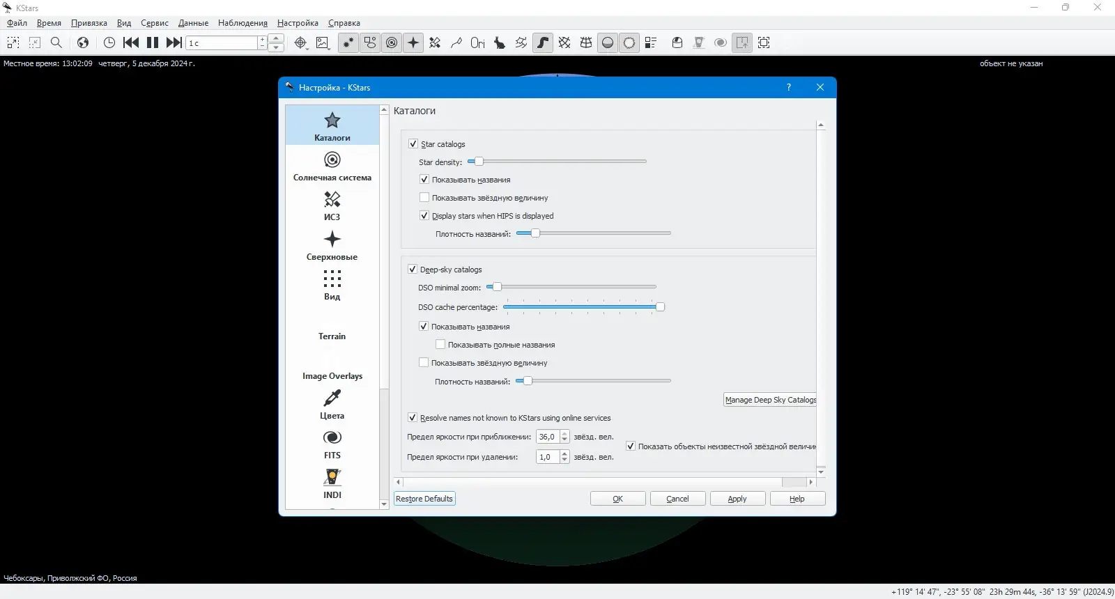The image size is (1115, 599).
Task: Toggle 'Resolve names not known to KStars' checkbox
Action: pyautogui.click(x=413, y=418)
